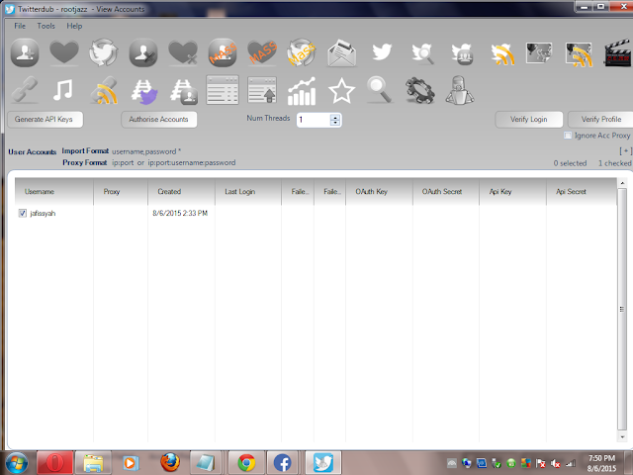
Task: Select the jafisayah username text
Action: (43, 214)
